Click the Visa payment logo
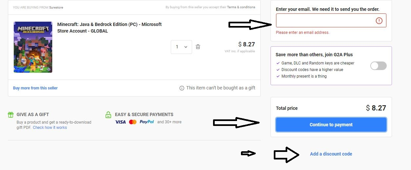This screenshot has width=411, height=170. coord(120,122)
